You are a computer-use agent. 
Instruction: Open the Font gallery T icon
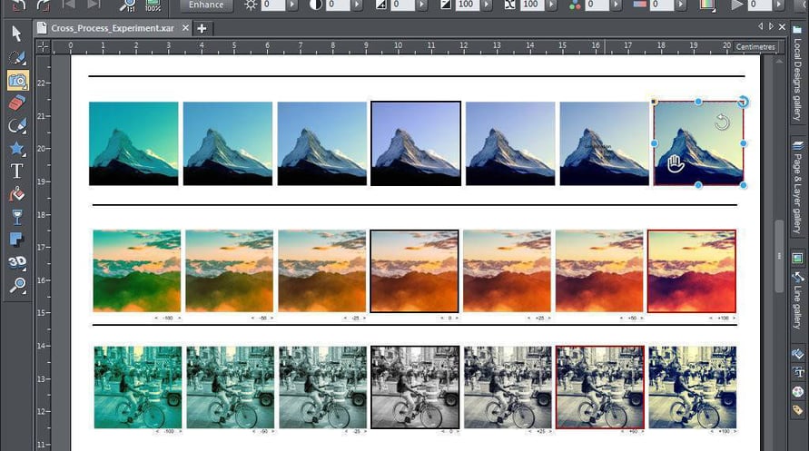tap(798, 372)
